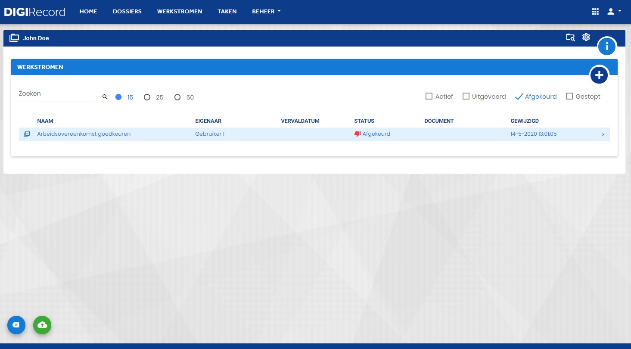
Task: Select 25 results per page
Action: coord(147,97)
